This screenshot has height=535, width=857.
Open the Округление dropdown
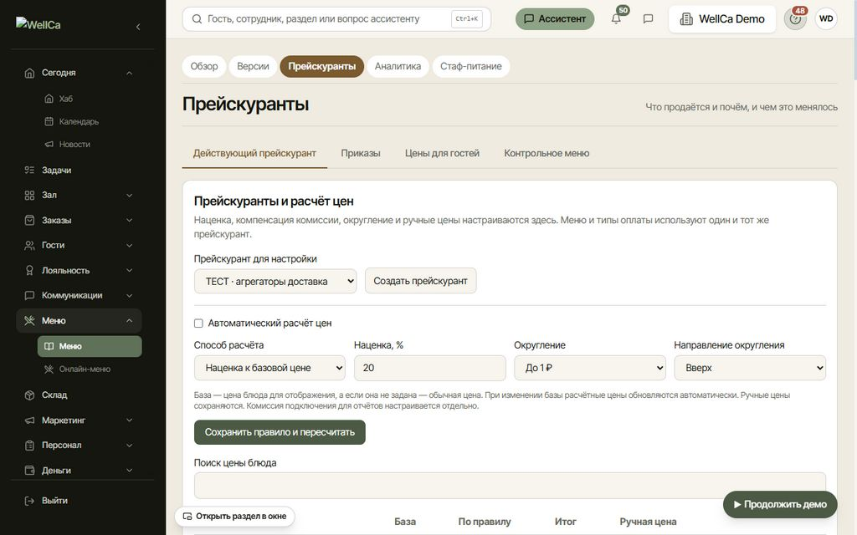(590, 368)
